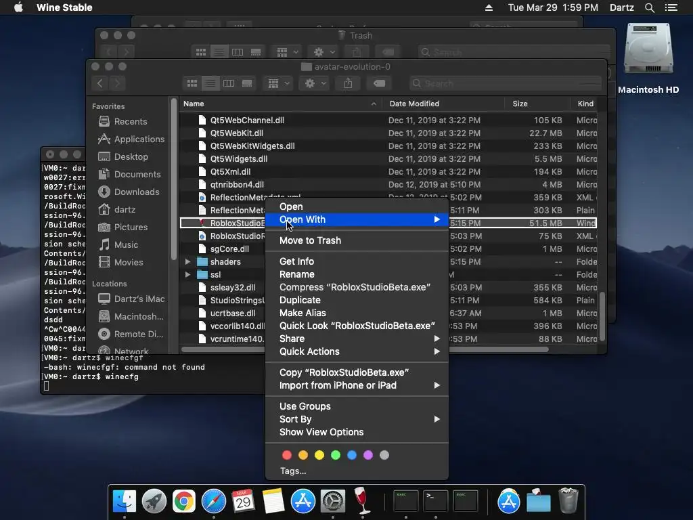Apply the green tag color

pos(336,455)
